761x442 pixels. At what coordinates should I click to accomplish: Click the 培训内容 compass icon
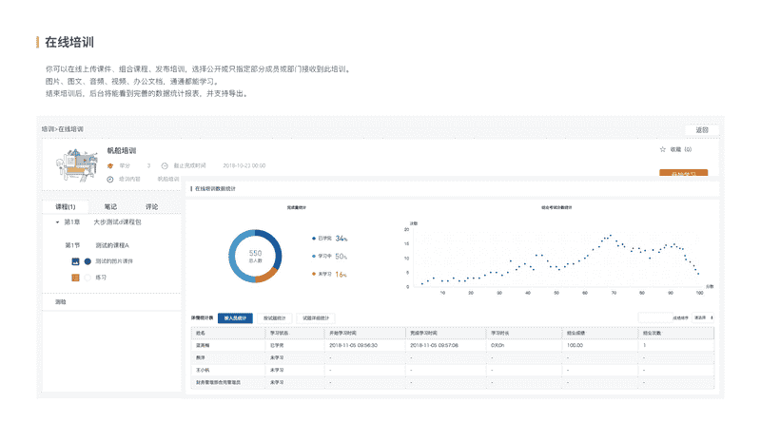tap(110, 180)
